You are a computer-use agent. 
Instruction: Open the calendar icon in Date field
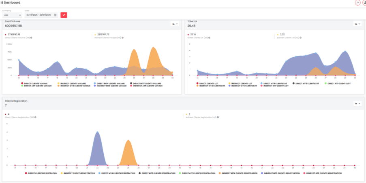55,15
